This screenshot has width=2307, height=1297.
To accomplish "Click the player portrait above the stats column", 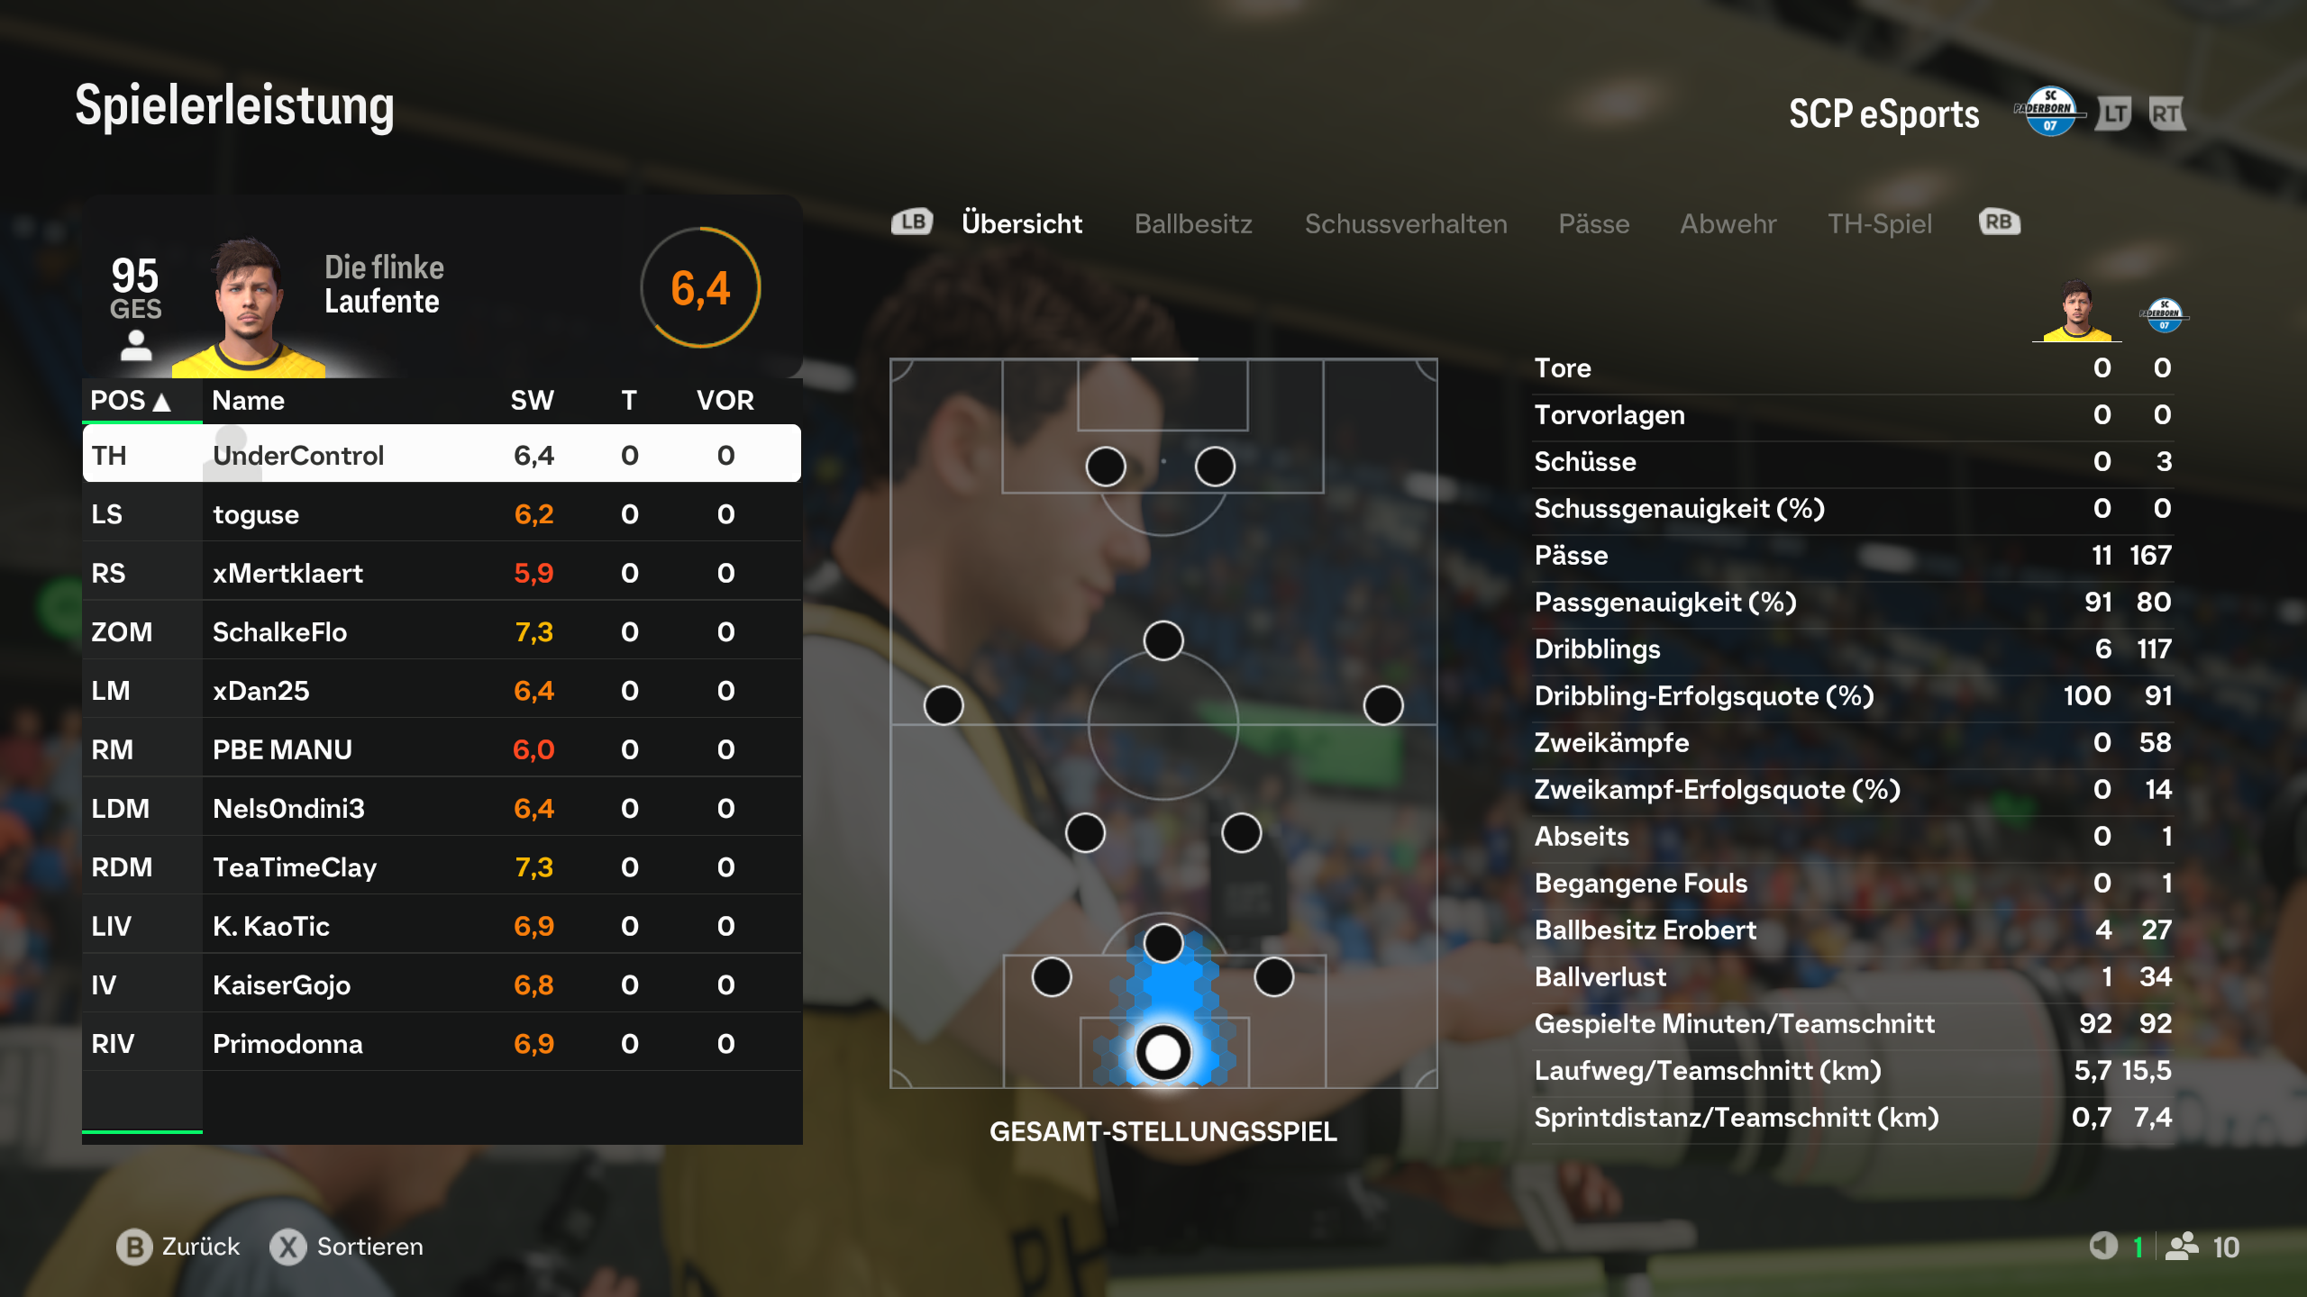I will pyautogui.click(x=2077, y=311).
